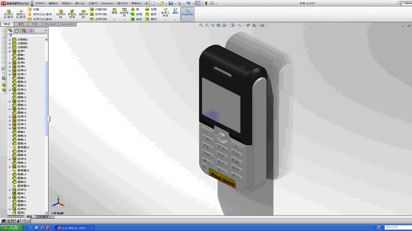Expand the 拉伸20 feature node
This screenshot has width=412, height=231.
point(10,167)
